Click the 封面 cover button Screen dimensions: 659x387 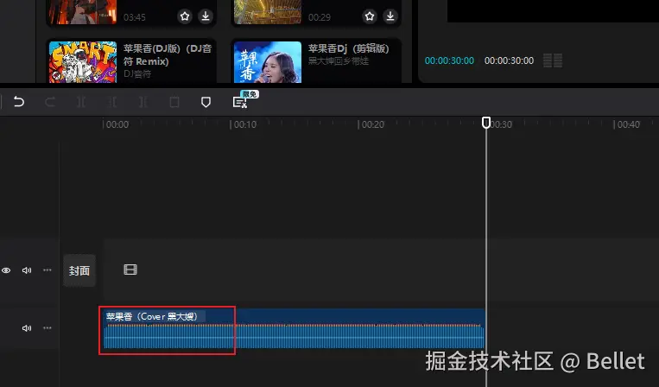pyautogui.click(x=79, y=270)
